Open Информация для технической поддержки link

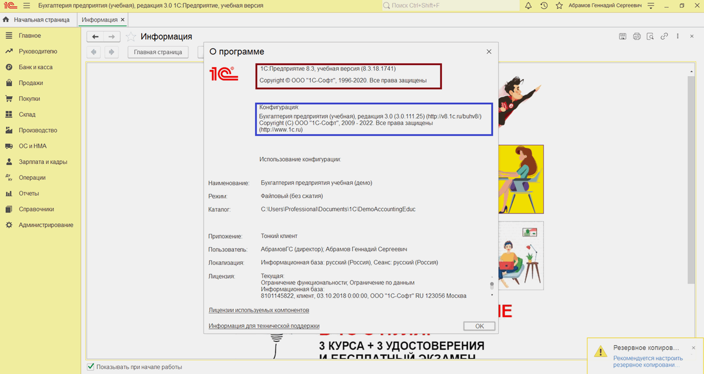[264, 326]
